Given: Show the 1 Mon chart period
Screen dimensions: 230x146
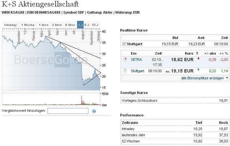Looking at the screenshot, I should (43, 25).
